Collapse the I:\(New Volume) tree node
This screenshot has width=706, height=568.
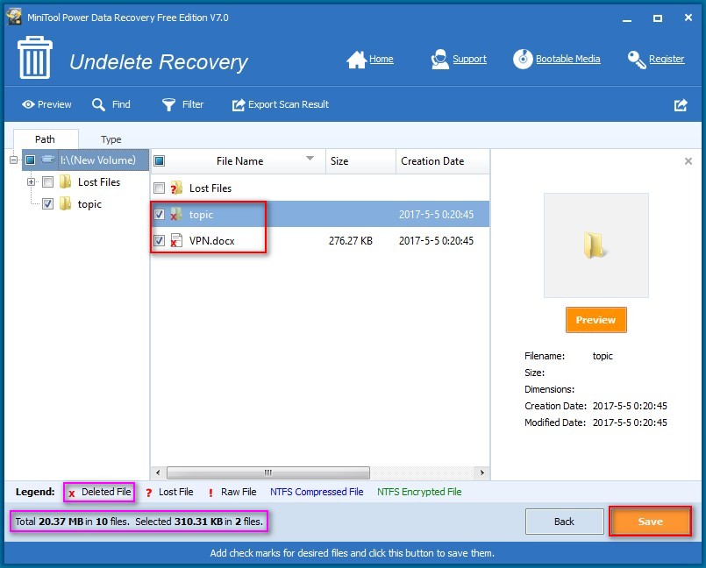(x=14, y=160)
